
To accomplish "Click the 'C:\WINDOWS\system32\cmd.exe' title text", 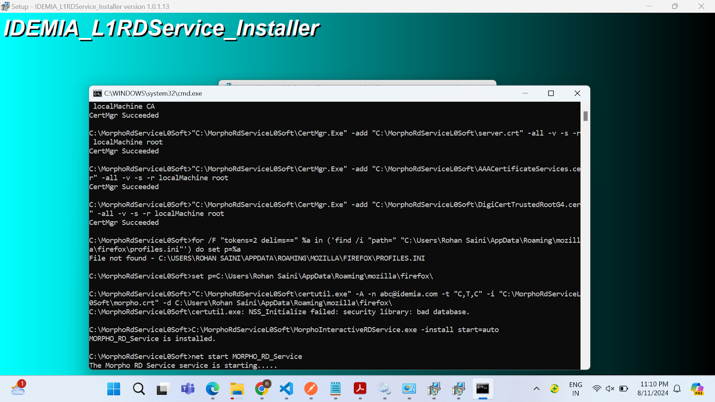I will tap(153, 93).
